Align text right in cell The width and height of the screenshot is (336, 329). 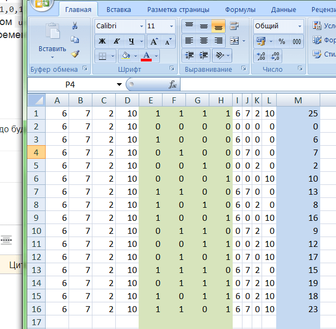pyautogui.click(x=218, y=41)
